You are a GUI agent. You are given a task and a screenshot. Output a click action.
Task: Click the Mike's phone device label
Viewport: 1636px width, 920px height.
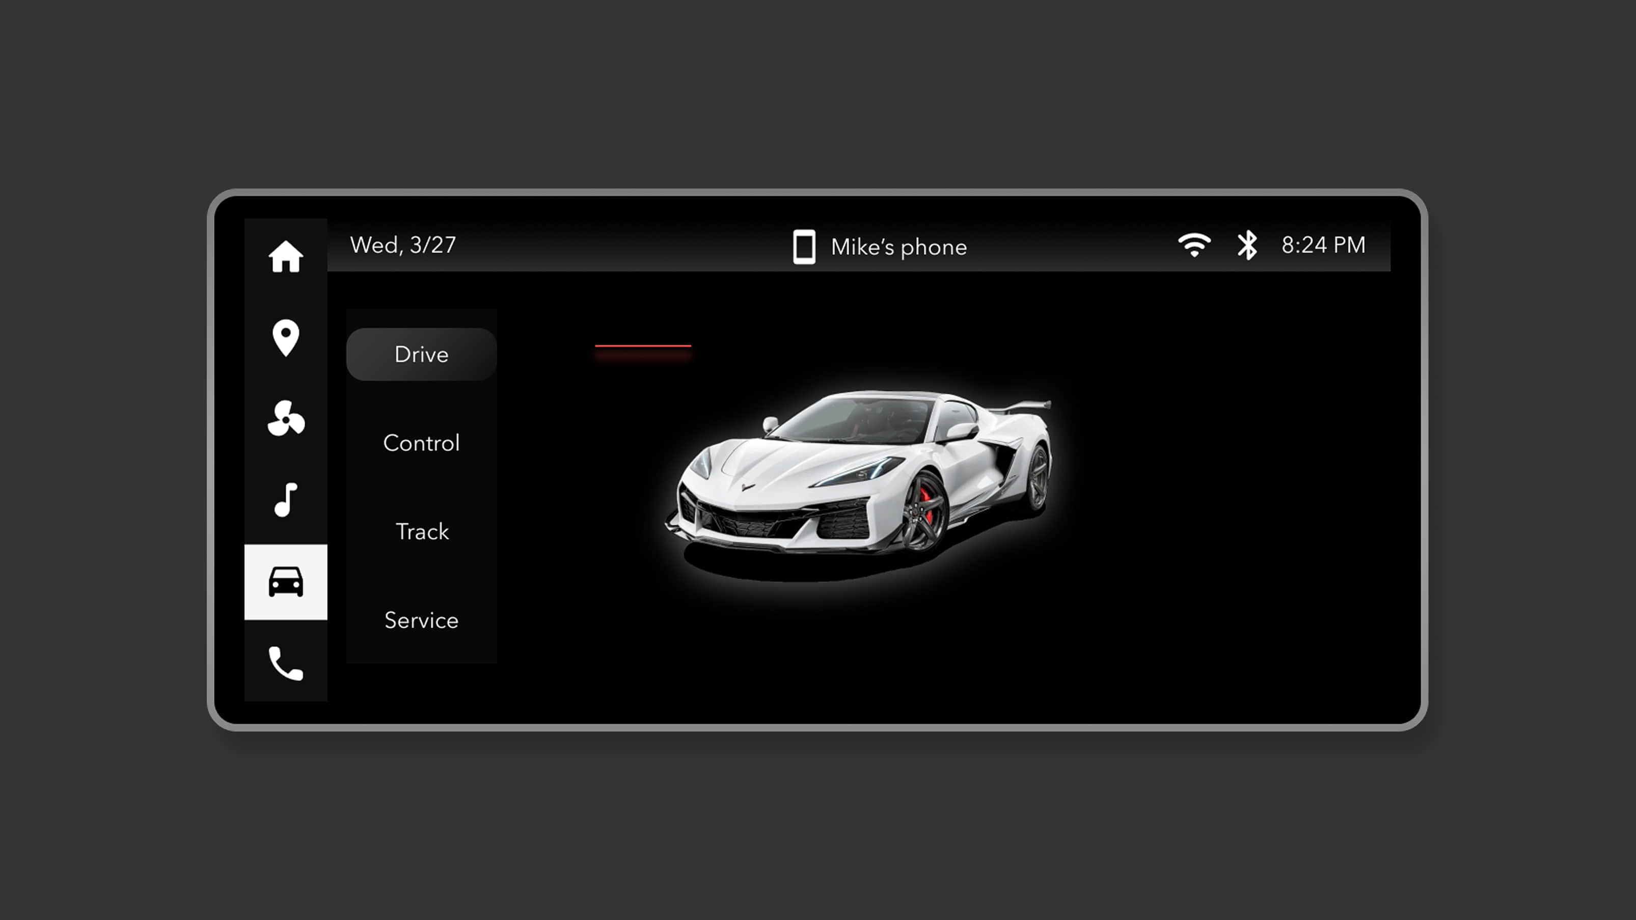click(x=898, y=247)
